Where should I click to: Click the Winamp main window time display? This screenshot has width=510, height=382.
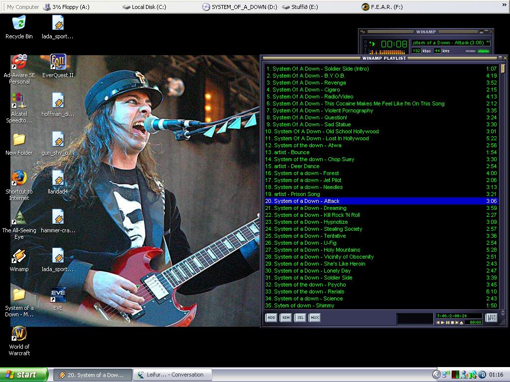pyautogui.click(x=394, y=44)
